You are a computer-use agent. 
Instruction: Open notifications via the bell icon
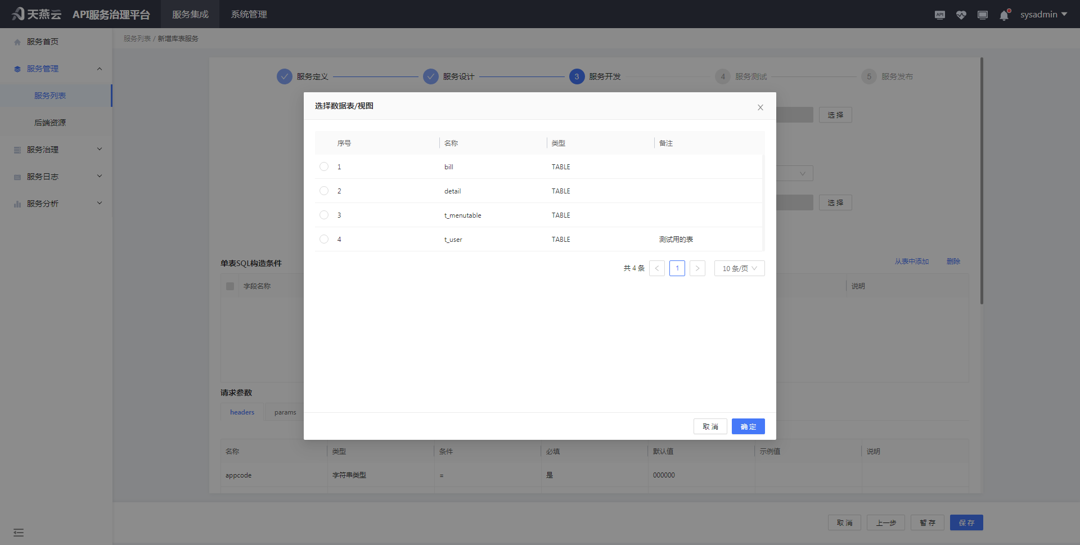(x=1005, y=15)
